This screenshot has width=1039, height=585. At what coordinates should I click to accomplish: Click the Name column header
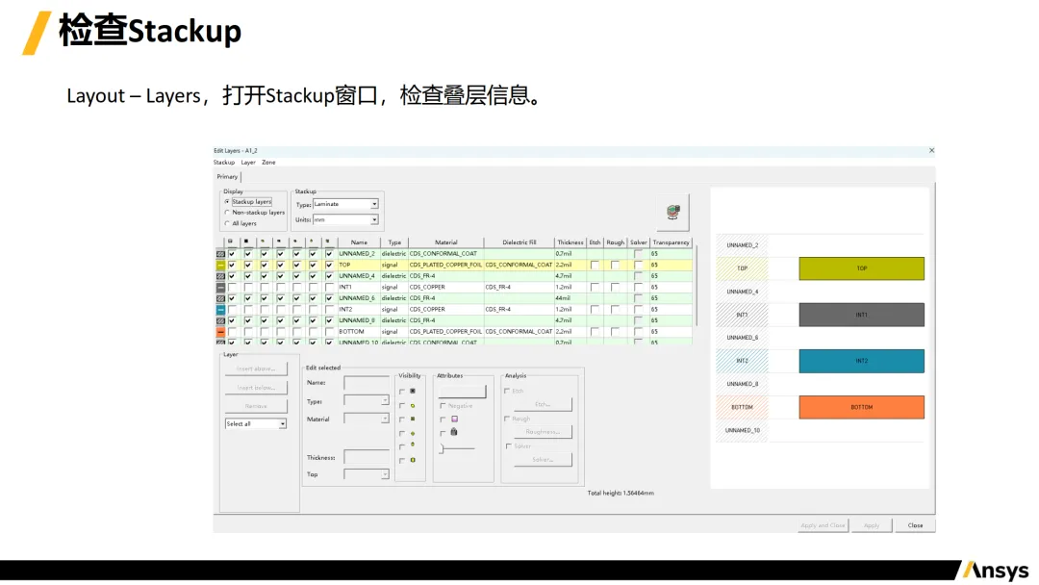(x=359, y=242)
